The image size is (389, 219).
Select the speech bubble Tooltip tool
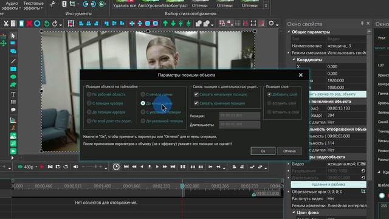click(13, 109)
